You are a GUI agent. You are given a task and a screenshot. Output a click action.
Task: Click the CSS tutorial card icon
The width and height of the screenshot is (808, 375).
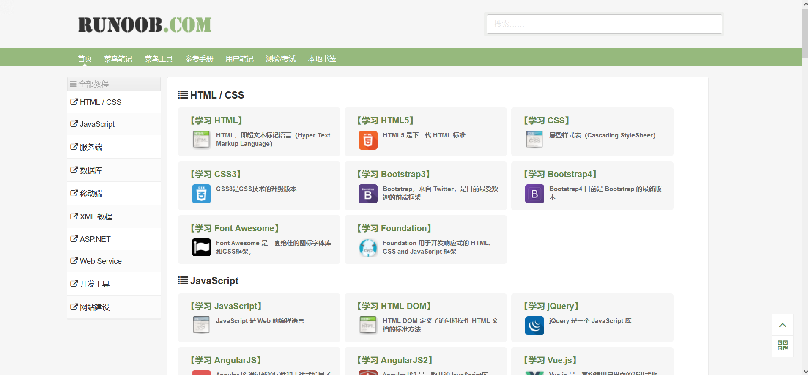[x=534, y=140]
